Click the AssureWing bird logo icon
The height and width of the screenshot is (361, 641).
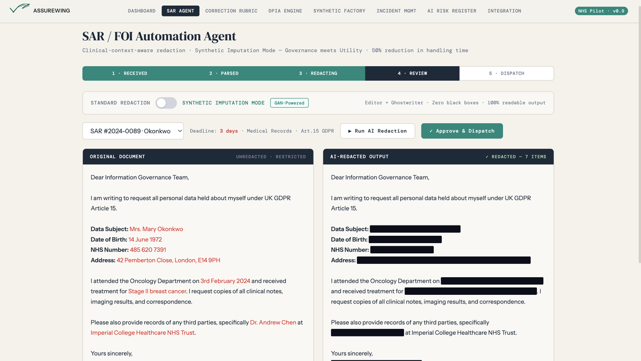pos(20,9)
